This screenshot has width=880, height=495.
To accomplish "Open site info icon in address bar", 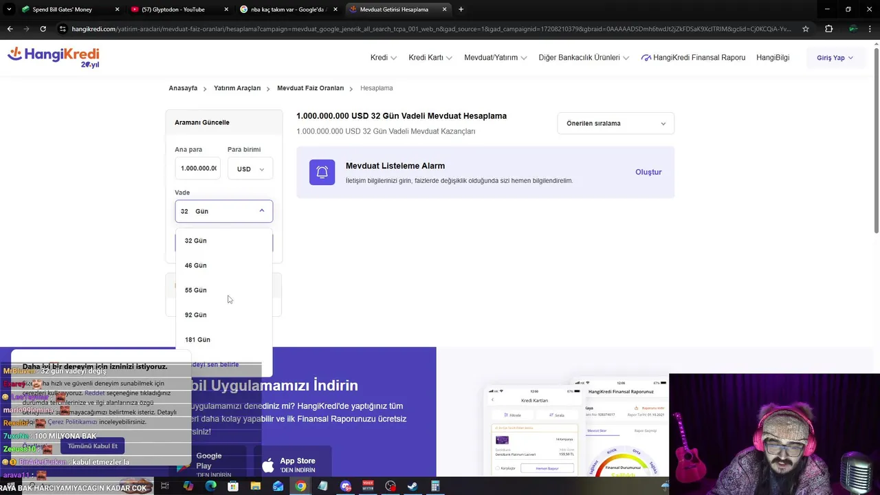I will point(63,29).
